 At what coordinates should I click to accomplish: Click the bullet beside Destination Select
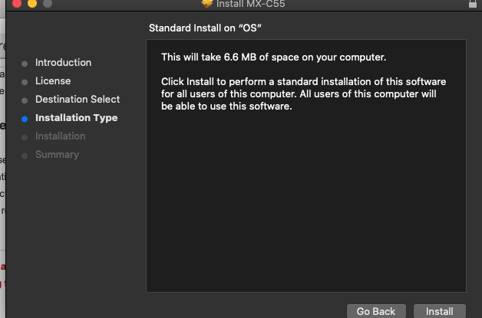[25, 100]
